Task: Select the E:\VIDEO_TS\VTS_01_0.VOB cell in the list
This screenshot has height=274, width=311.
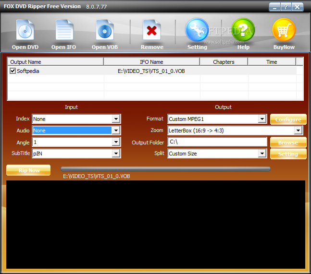Action: click(x=151, y=71)
